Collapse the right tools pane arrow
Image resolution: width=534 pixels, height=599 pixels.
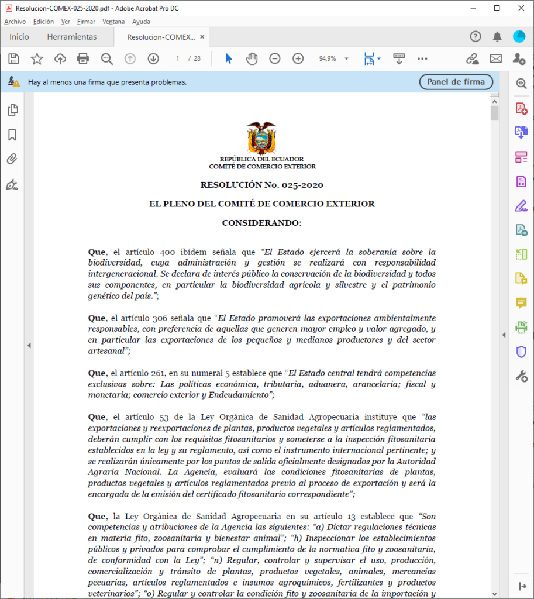click(504, 335)
